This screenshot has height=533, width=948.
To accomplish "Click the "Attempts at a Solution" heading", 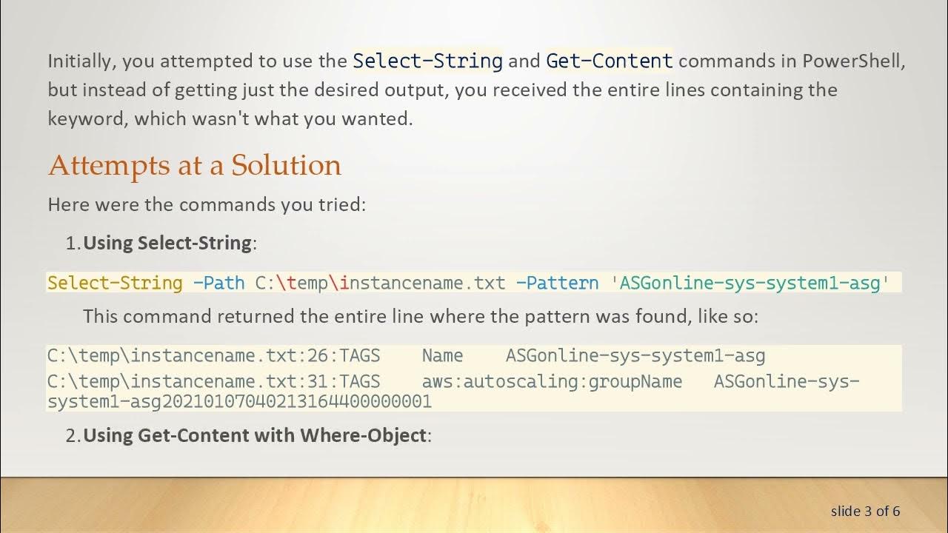I will click(x=194, y=165).
